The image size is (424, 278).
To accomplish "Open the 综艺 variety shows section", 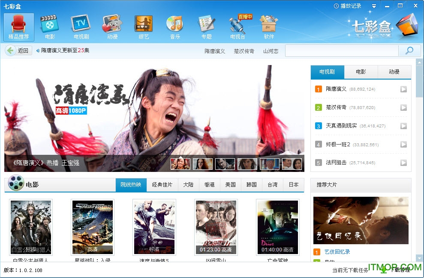I will [x=144, y=27].
